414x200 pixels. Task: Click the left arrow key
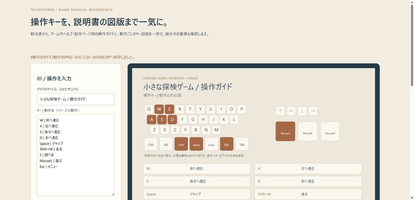click(291, 111)
